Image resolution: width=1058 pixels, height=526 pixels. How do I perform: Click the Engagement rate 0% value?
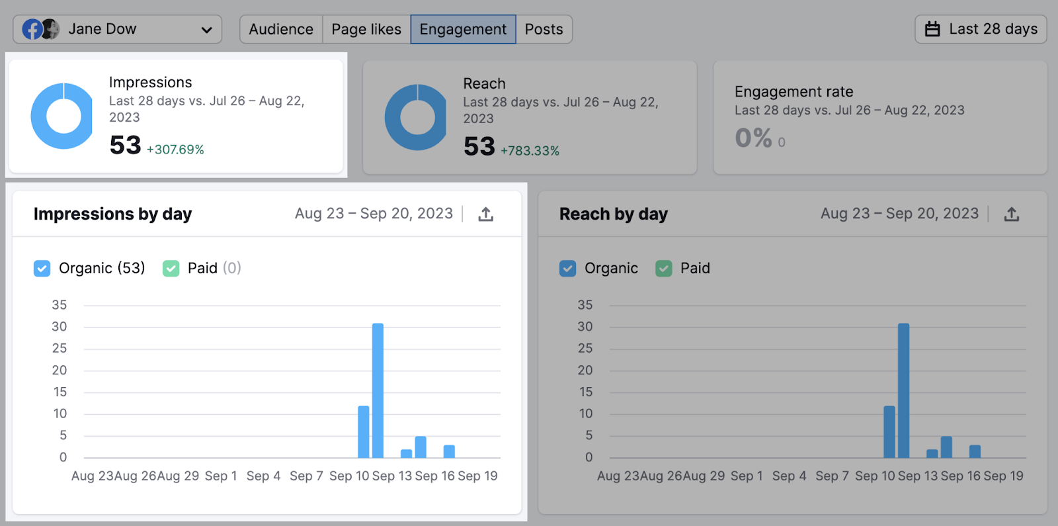[753, 138]
